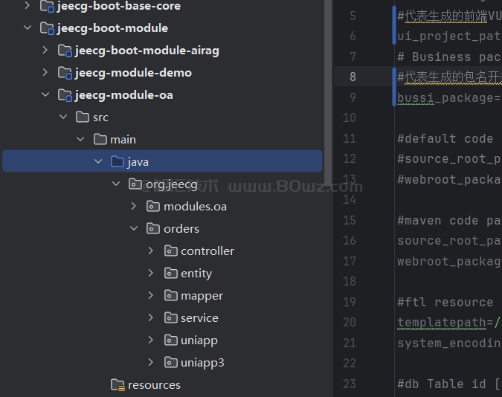
Task: Expand the jeecg-boot-base-core module
Action: point(28,5)
